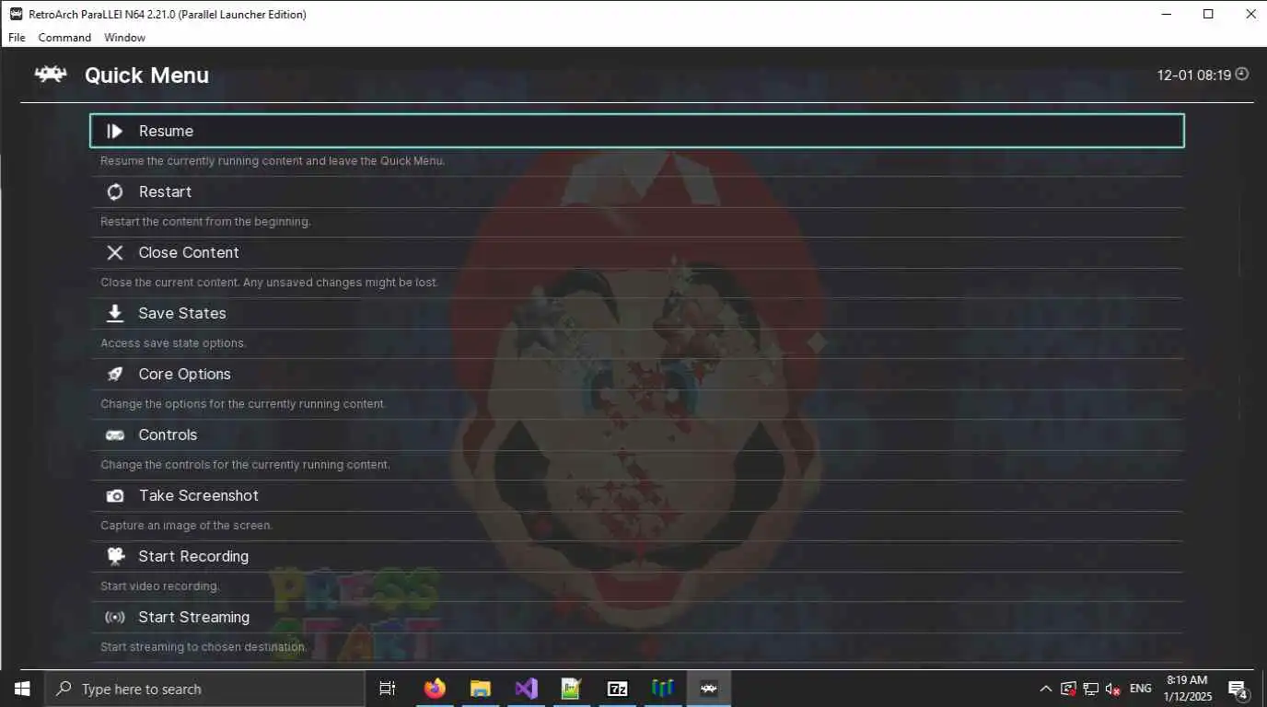The width and height of the screenshot is (1267, 707).
Task: Click the muted volume tray icon
Action: [1112, 689]
